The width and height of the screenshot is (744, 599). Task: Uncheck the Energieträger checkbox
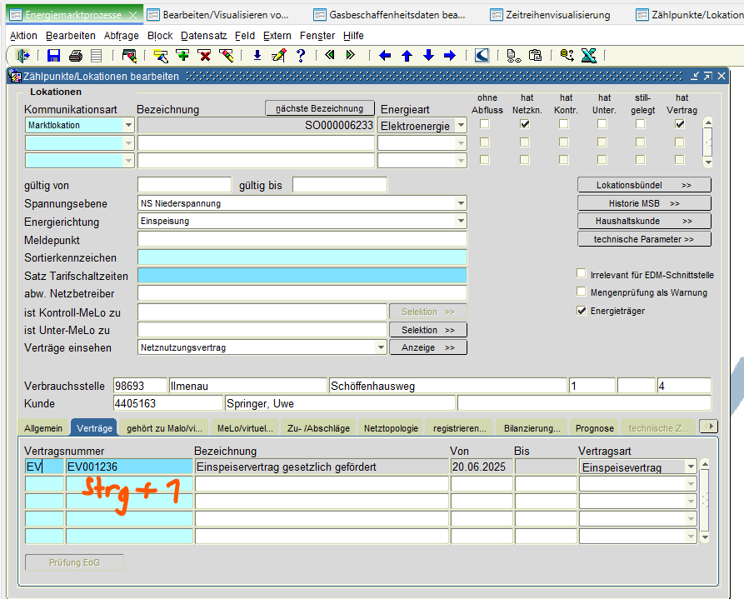[x=582, y=311]
